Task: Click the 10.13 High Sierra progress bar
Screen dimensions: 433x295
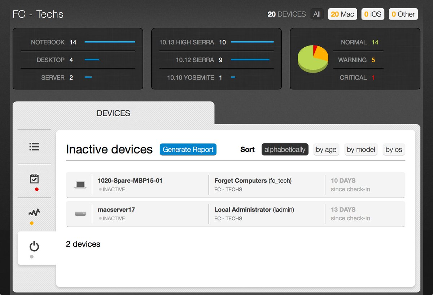Action: coord(253,42)
